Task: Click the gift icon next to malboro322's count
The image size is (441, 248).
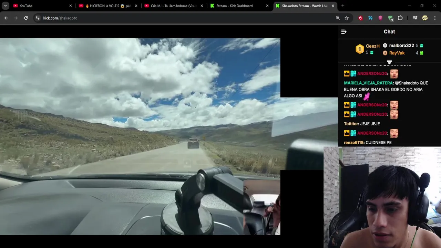Action: click(x=421, y=45)
